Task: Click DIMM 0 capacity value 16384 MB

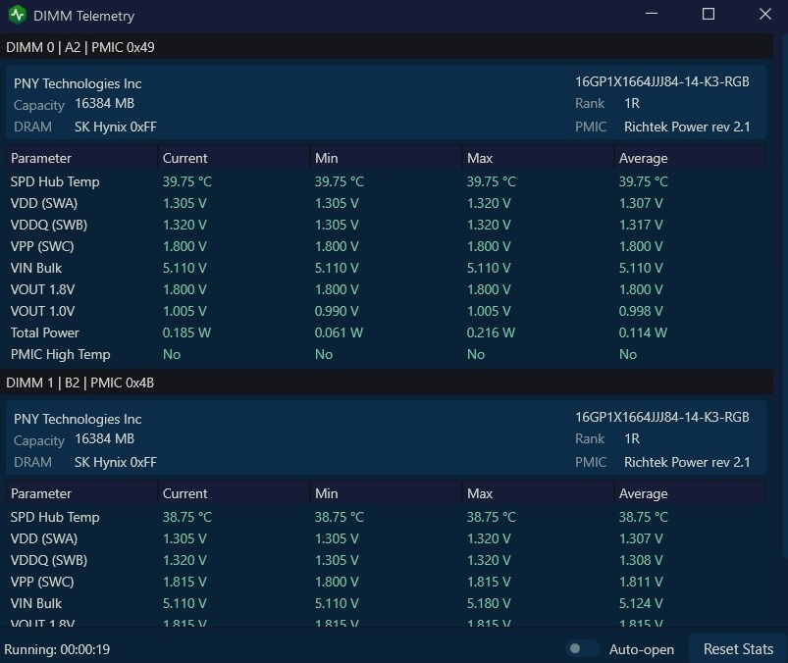Action: click(105, 103)
